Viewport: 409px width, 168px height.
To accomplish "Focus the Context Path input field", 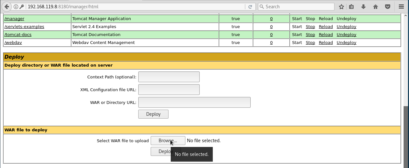I will click(x=169, y=77).
